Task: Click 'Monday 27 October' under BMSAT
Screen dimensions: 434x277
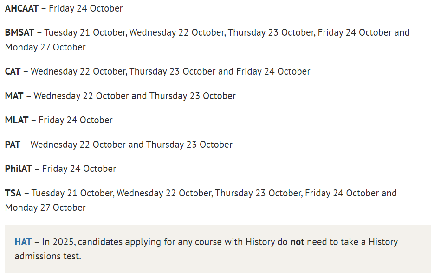Action: (x=45, y=48)
